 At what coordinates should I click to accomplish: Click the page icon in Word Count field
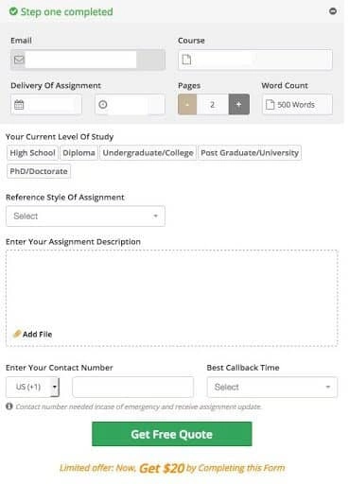(x=270, y=104)
